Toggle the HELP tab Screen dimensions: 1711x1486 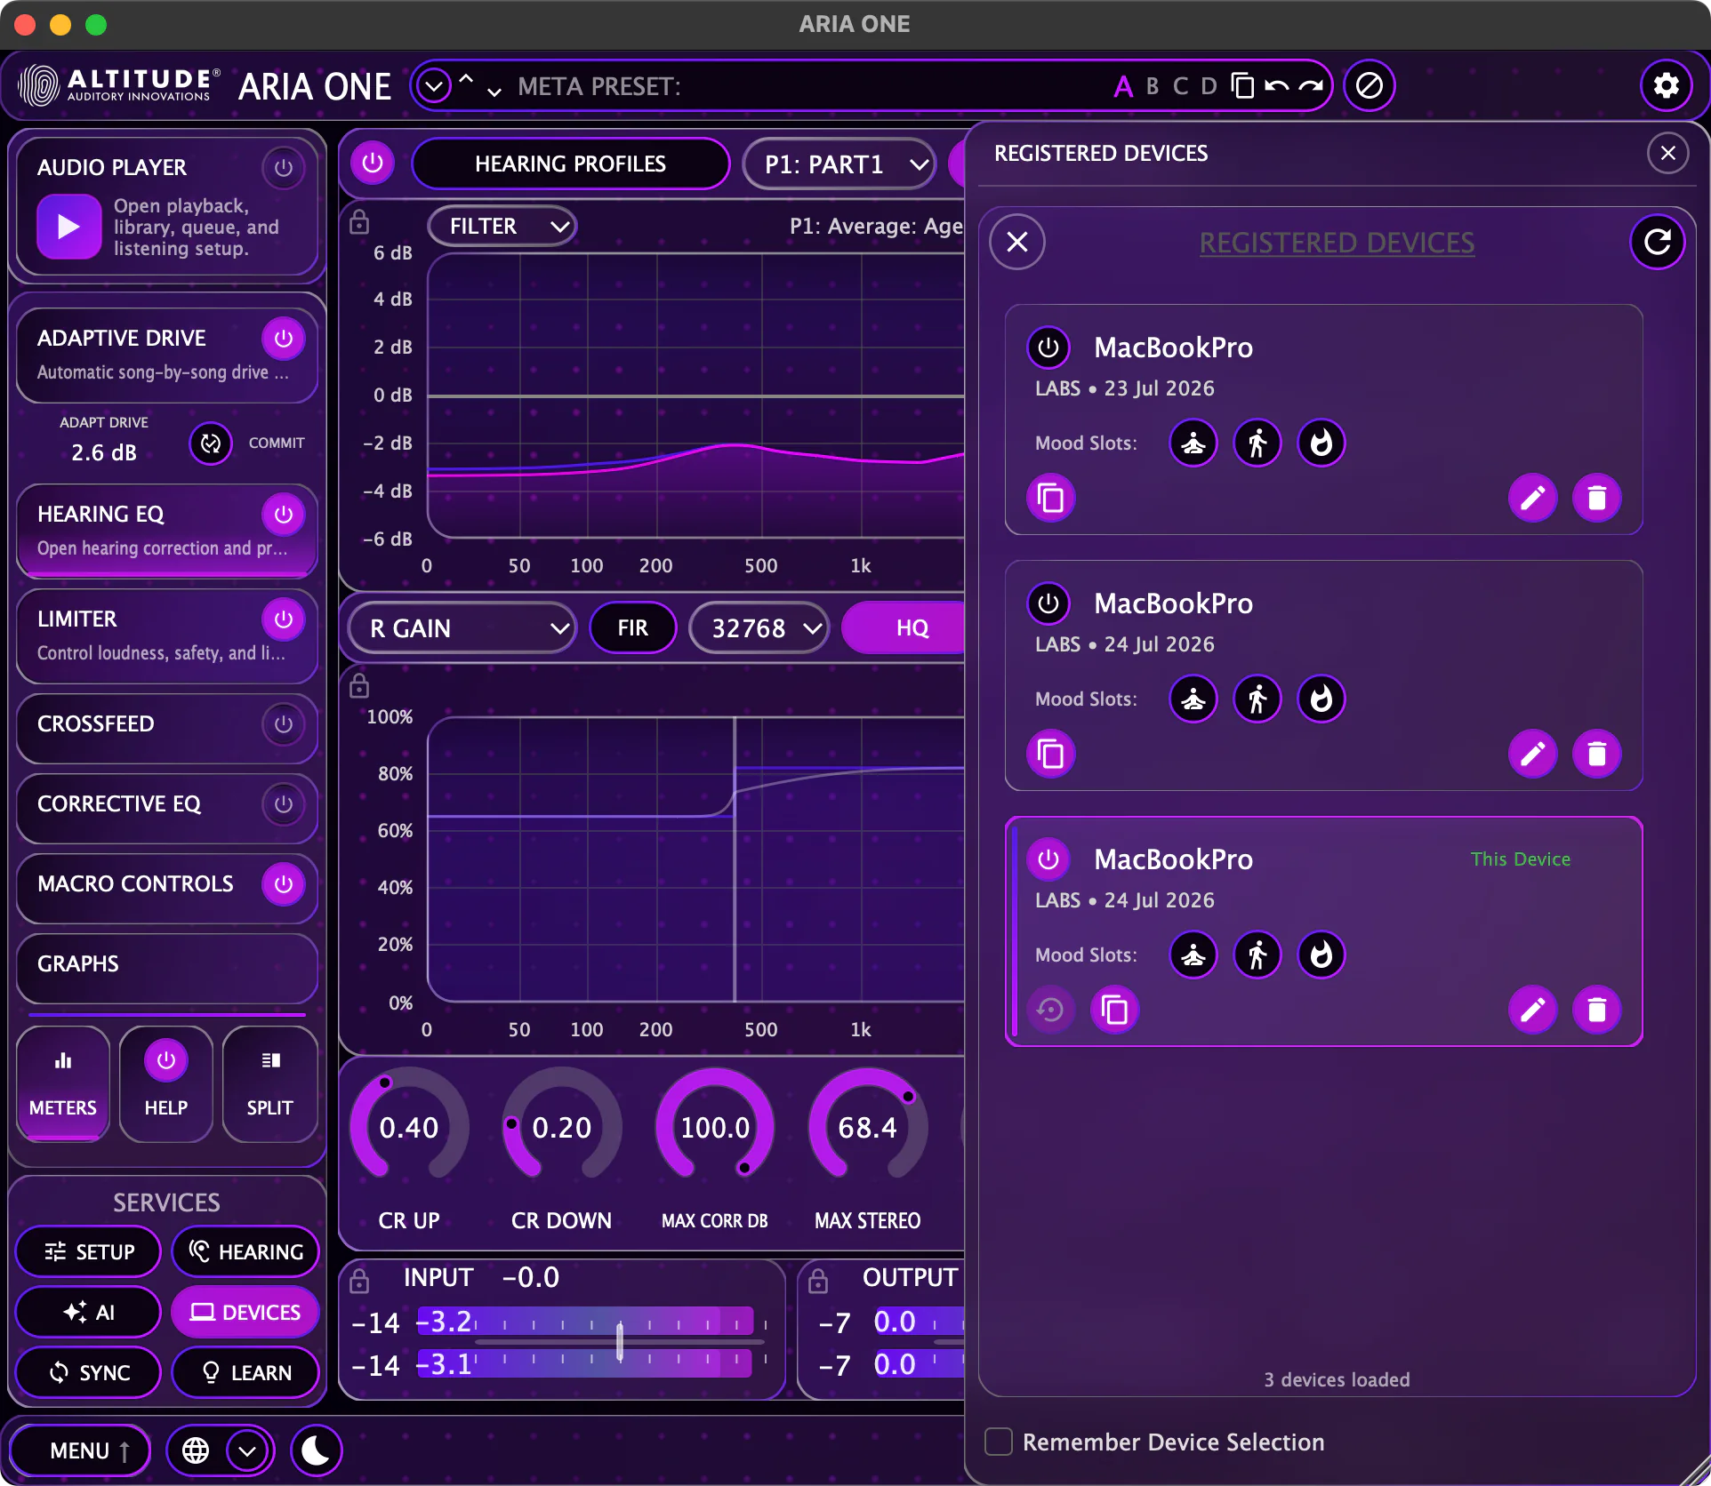pyautogui.click(x=166, y=1083)
